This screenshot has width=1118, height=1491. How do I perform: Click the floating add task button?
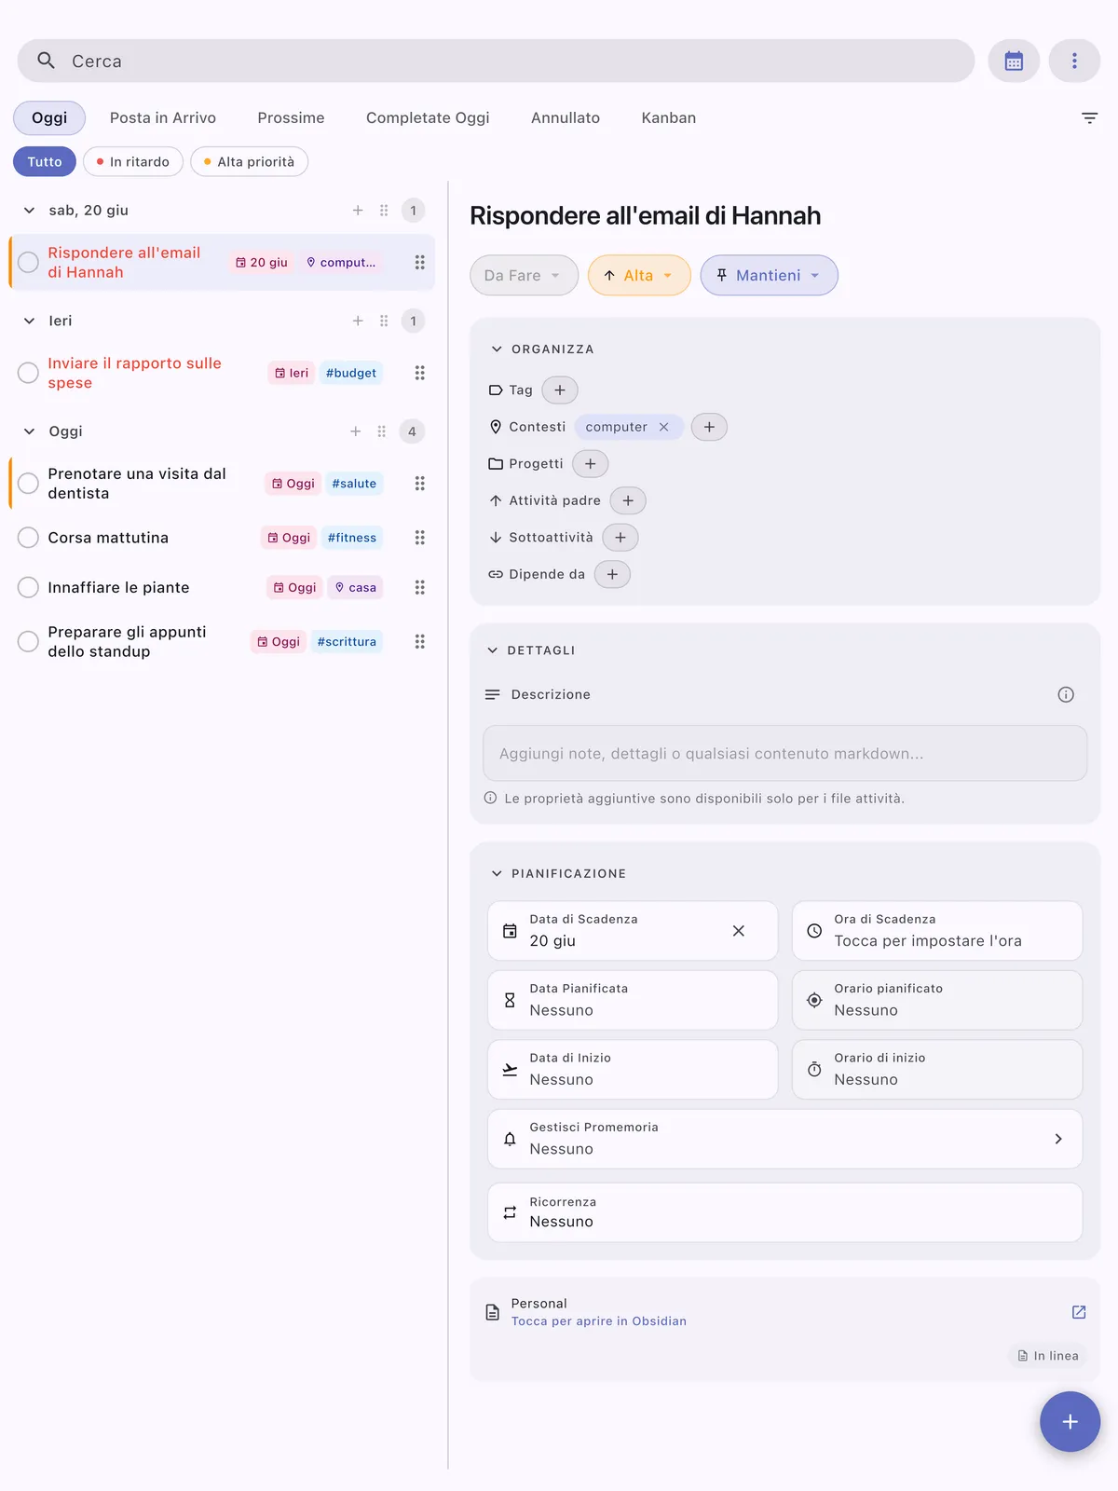[1070, 1422]
